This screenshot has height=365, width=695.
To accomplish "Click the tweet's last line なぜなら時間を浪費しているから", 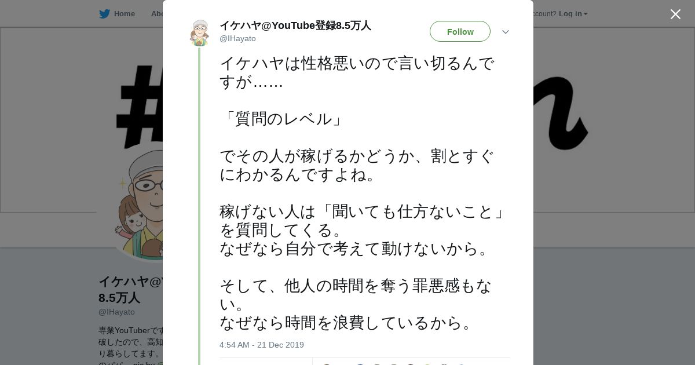I will click(346, 323).
